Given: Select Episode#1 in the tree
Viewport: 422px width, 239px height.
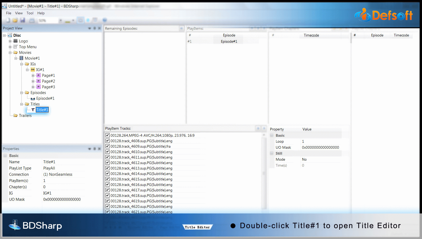Looking at the screenshot, I should click(x=45, y=98).
